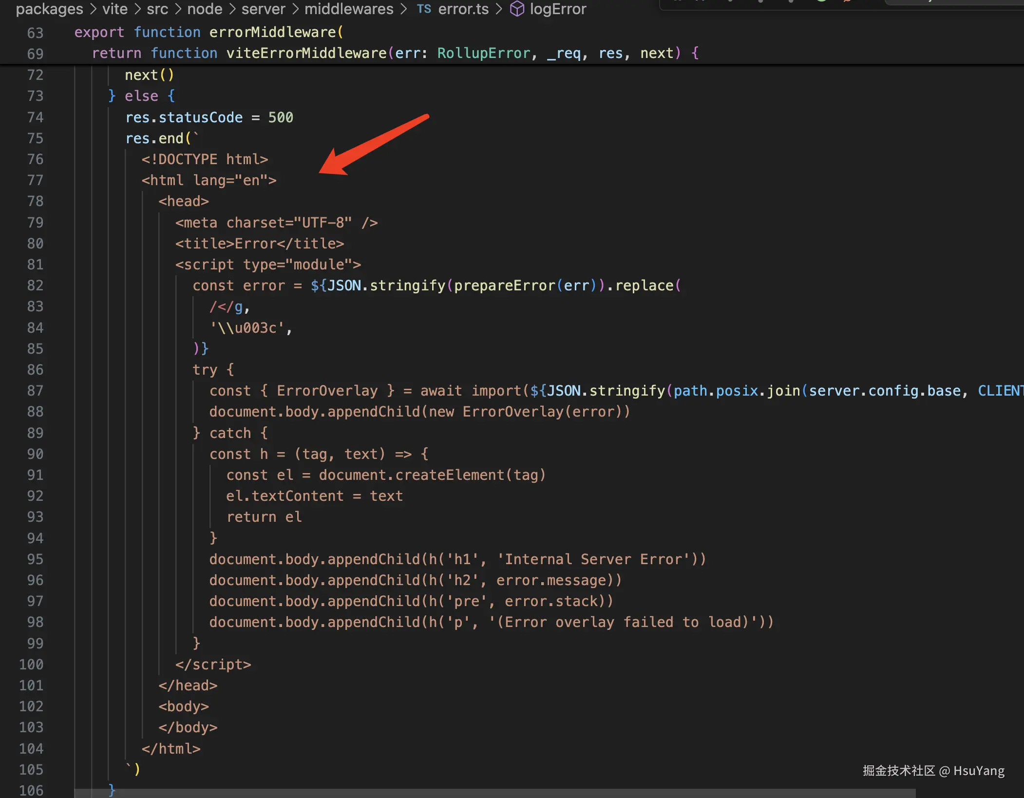The image size is (1024, 798).
Task: Click the error.ts breadcrumb file name
Action: 463,9
